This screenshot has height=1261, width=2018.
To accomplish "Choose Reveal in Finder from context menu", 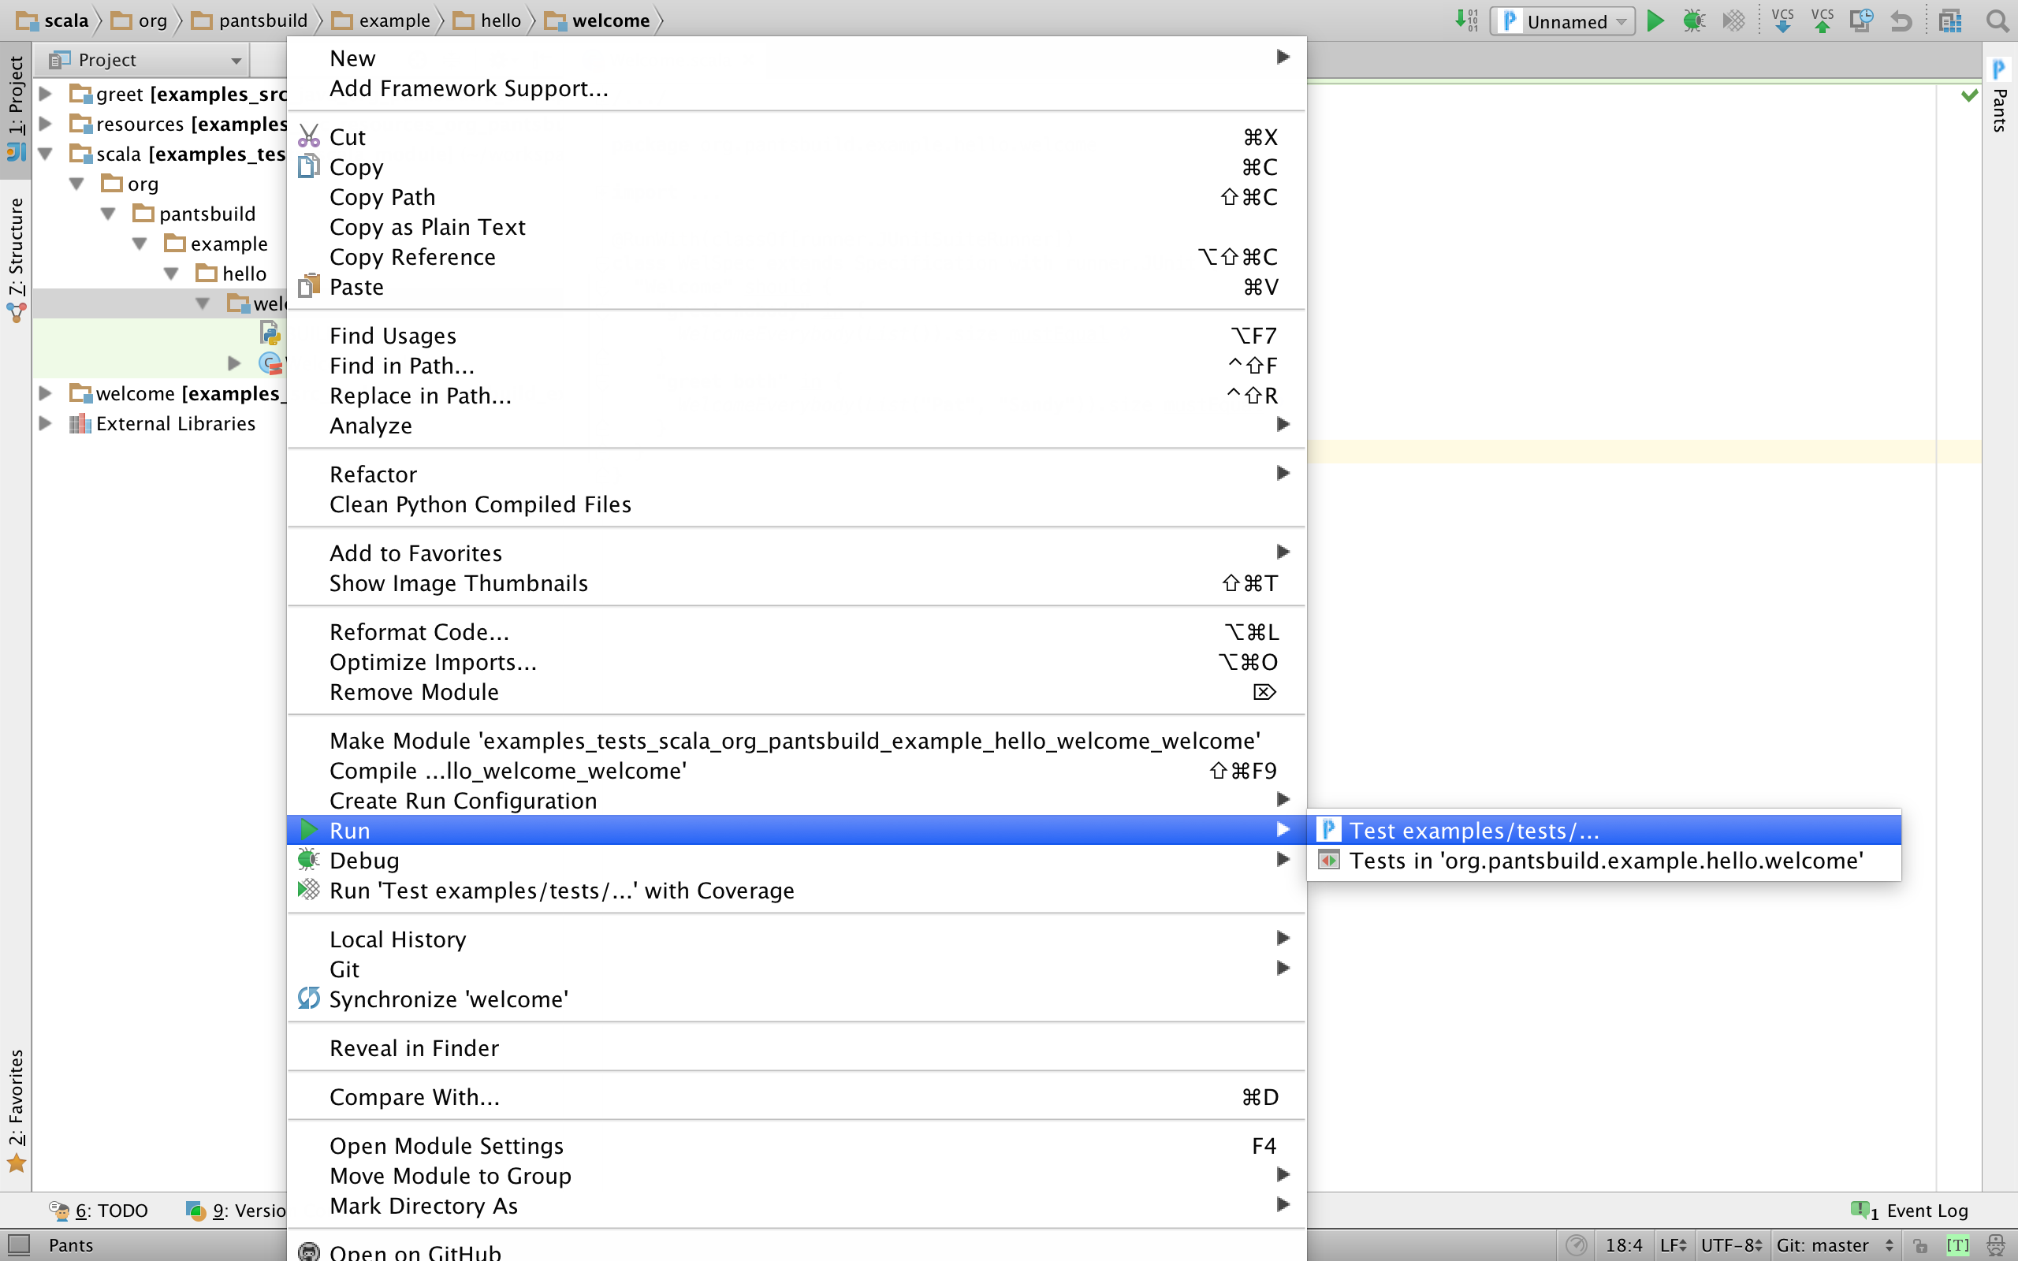I will click(x=414, y=1048).
